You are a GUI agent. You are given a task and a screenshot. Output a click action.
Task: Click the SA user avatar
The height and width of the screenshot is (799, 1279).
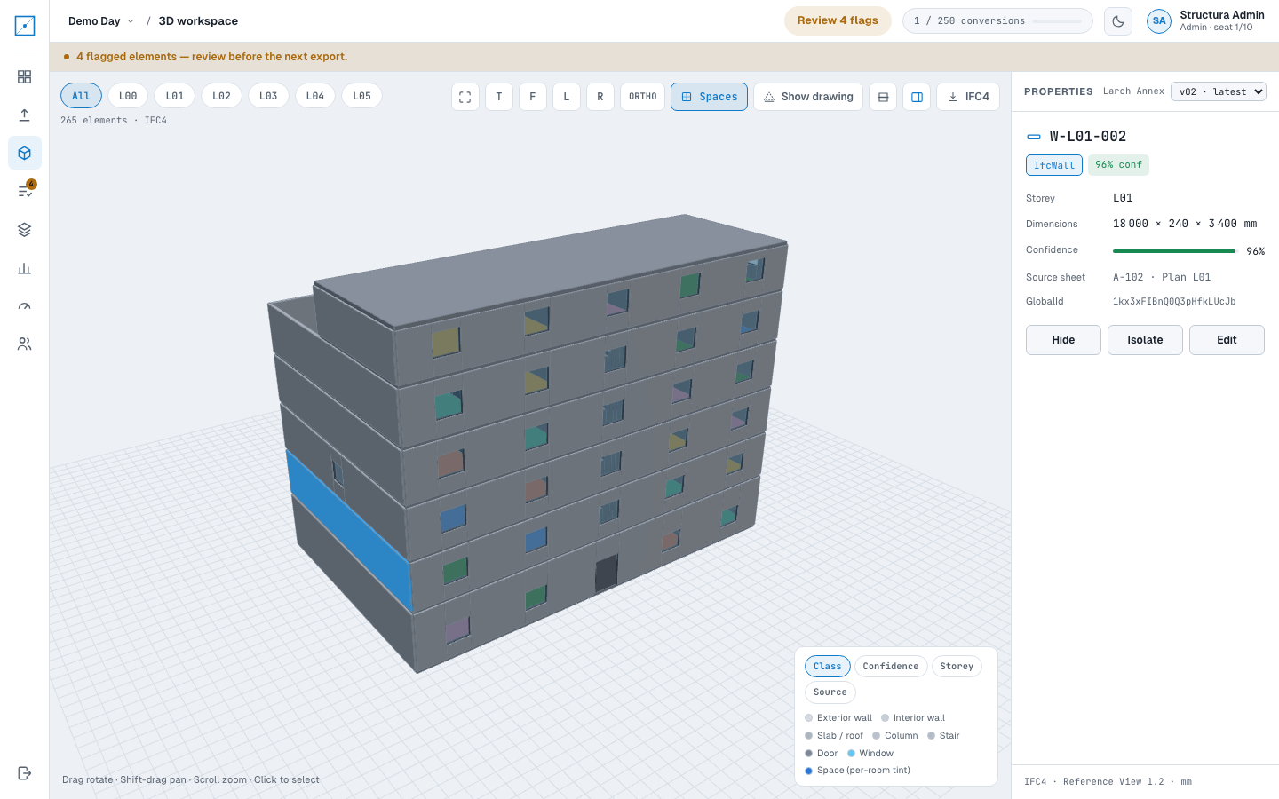(1159, 21)
